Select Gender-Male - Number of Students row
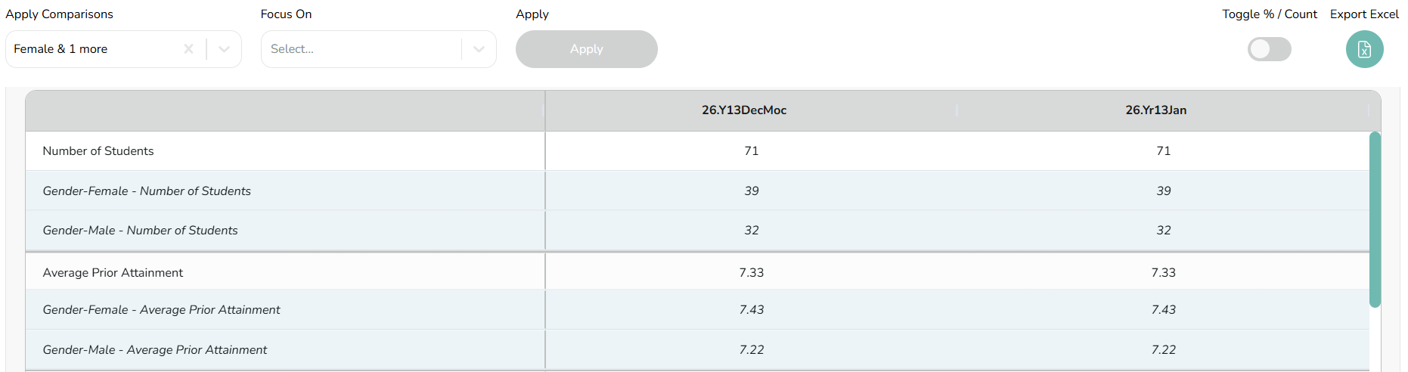The height and width of the screenshot is (372, 1408). coord(140,231)
